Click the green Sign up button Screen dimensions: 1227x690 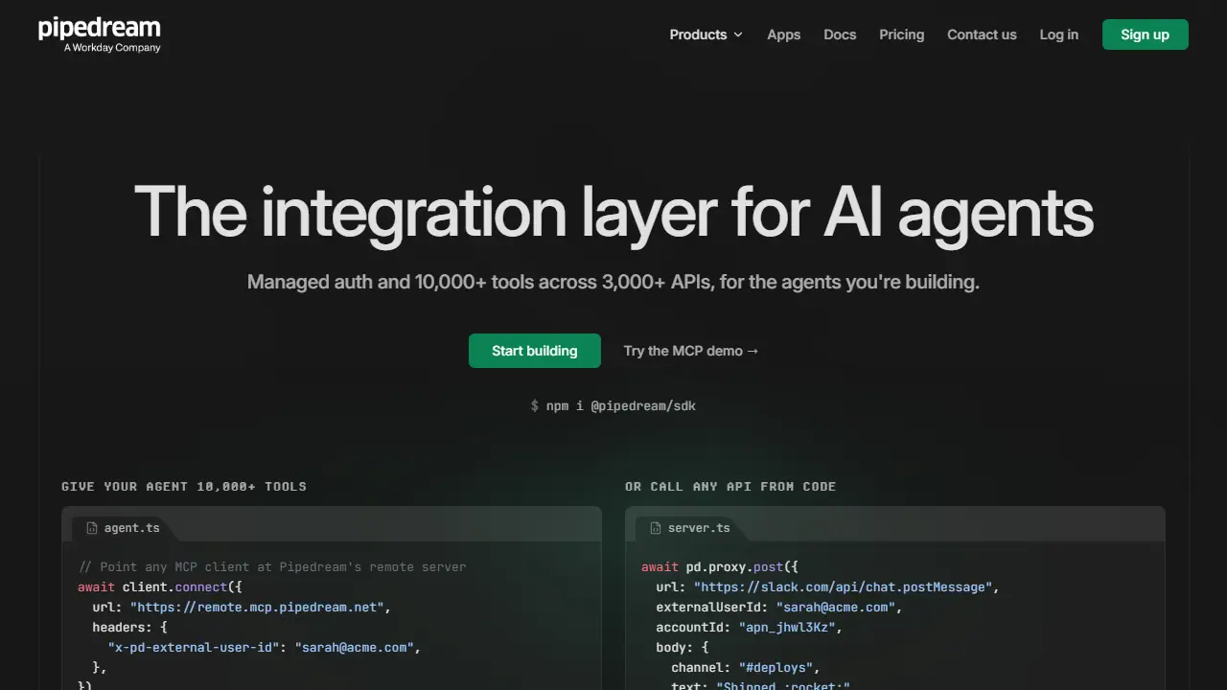(x=1146, y=34)
